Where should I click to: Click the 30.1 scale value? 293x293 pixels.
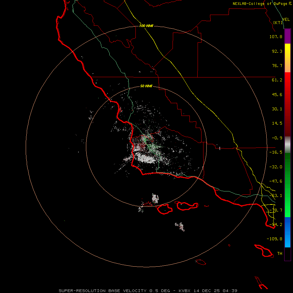(x=277, y=109)
